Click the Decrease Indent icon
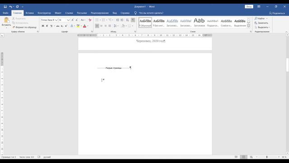 click(117, 20)
